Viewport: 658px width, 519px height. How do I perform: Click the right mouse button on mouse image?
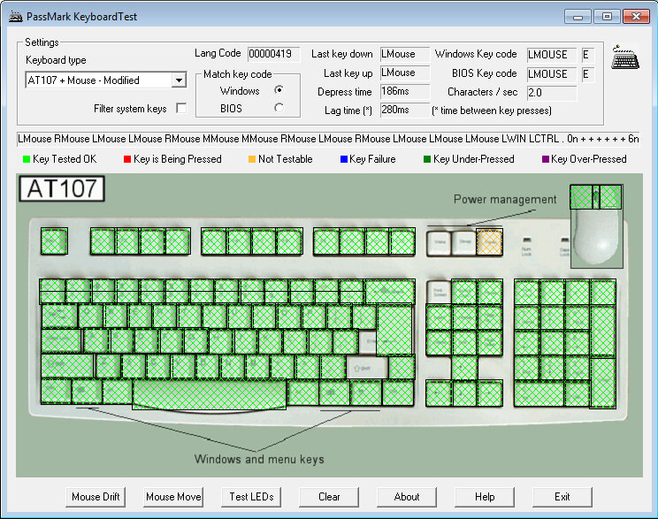(x=610, y=197)
